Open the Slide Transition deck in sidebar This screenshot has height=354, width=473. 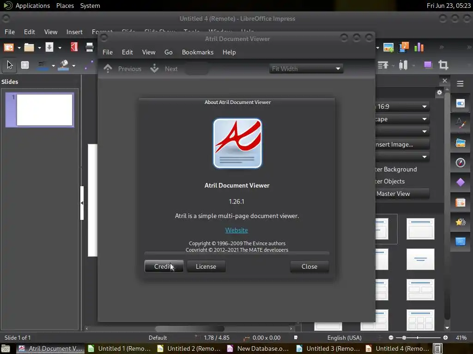pos(461,202)
